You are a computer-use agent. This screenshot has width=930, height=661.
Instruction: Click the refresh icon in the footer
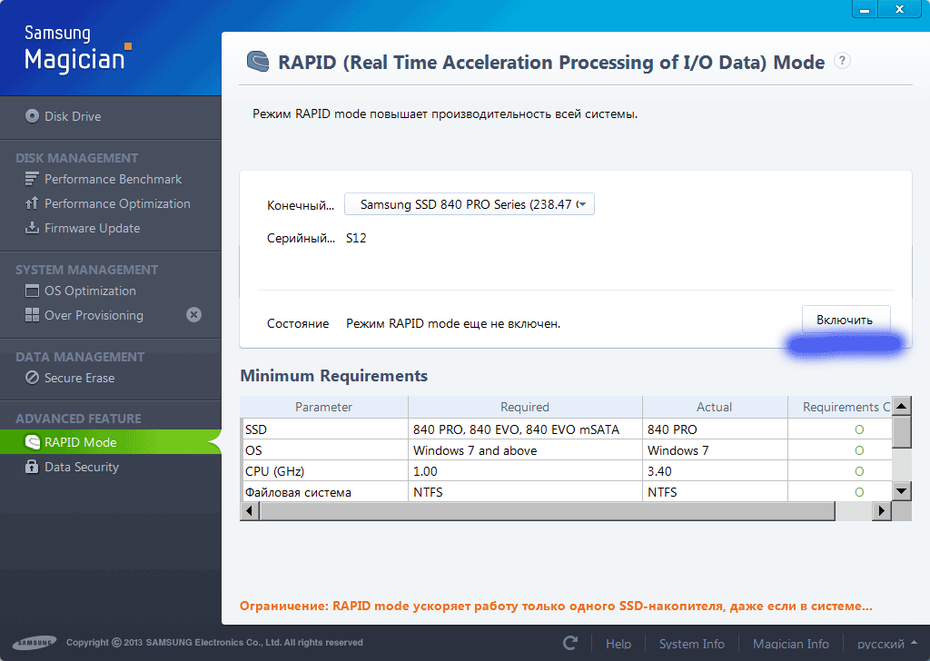pyautogui.click(x=570, y=643)
